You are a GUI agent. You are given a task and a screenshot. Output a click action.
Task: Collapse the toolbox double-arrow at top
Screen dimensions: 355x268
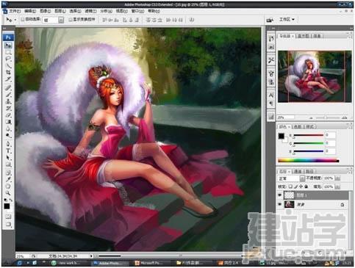tap(4, 29)
